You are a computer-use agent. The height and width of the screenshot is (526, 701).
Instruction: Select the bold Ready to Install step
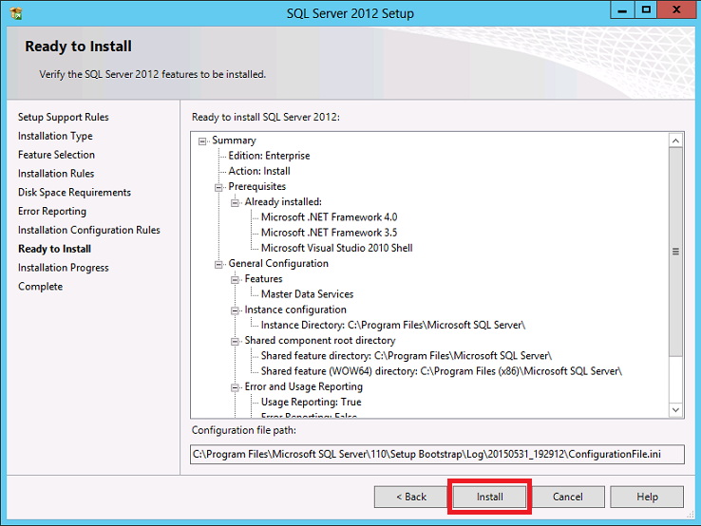[54, 249]
